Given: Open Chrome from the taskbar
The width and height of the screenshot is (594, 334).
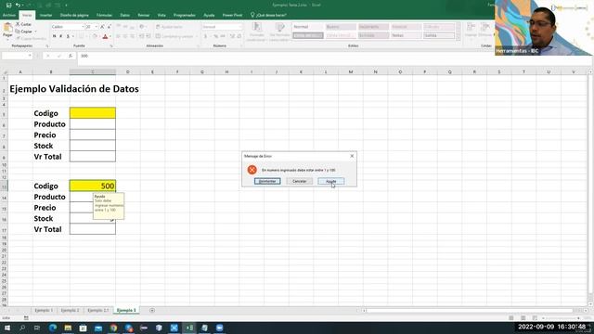Looking at the screenshot, I should point(113,328).
